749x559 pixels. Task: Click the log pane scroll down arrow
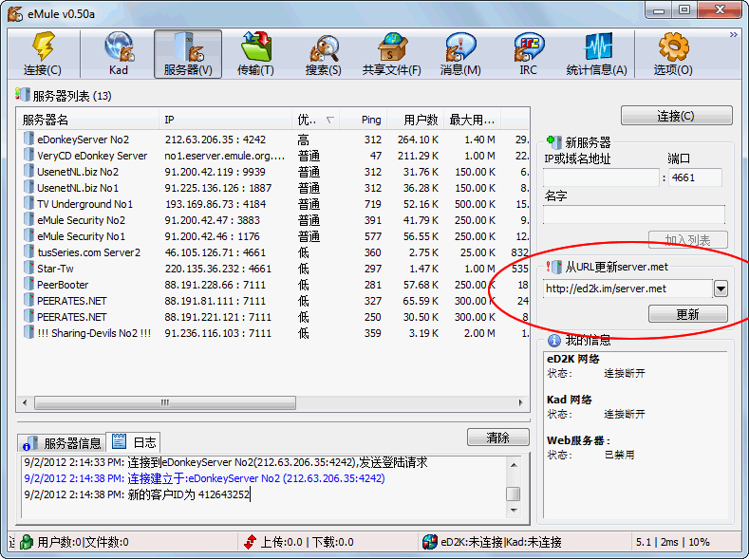pos(514,511)
